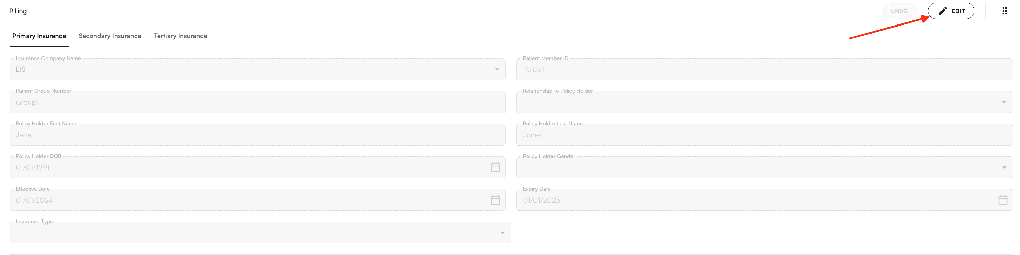
Task: Click the EDIT button with pencil icon
Action: click(951, 11)
